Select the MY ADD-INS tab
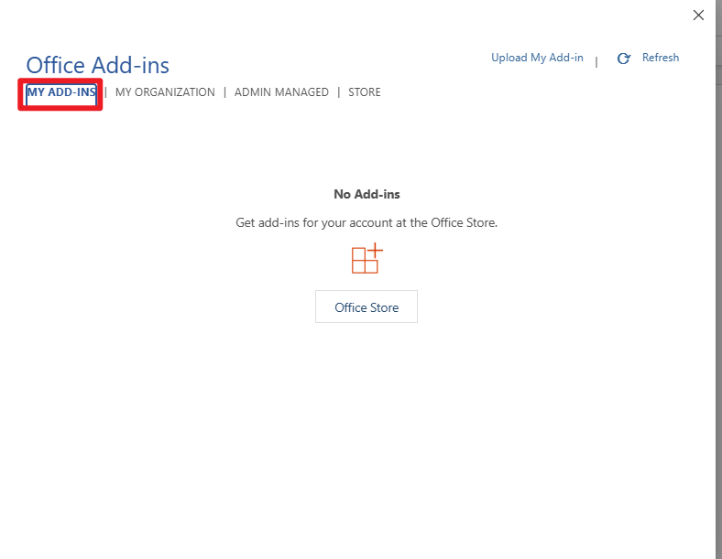The width and height of the screenshot is (722, 559). 61,92
